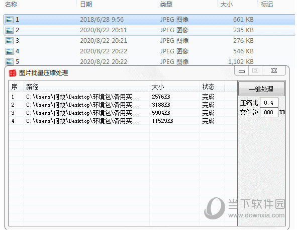The height and width of the screenshot is (230, 297).
Task: Sort file list by 日期 column
Action: click(86, 4)
